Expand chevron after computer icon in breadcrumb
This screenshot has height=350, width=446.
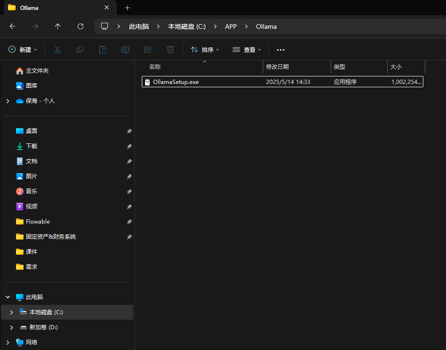coord(119,26)
